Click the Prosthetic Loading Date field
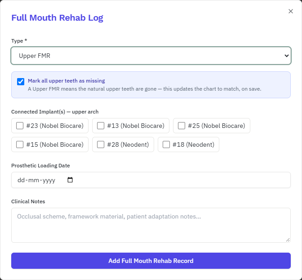 (x=151, y=180)
